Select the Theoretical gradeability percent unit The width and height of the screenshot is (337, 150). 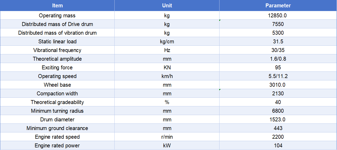167,102
